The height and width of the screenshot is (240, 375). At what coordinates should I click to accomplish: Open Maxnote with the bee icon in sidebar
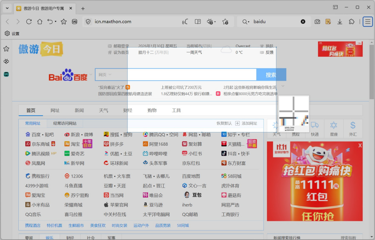[6, 61]
